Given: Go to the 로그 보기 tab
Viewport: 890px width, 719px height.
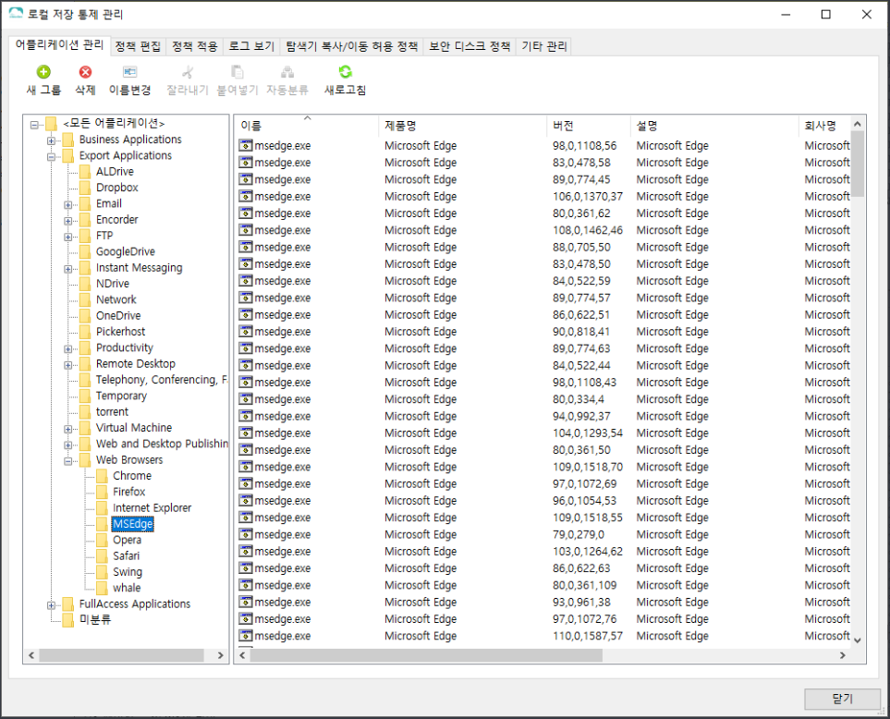Looking at the screenshot, I should 251,46.
